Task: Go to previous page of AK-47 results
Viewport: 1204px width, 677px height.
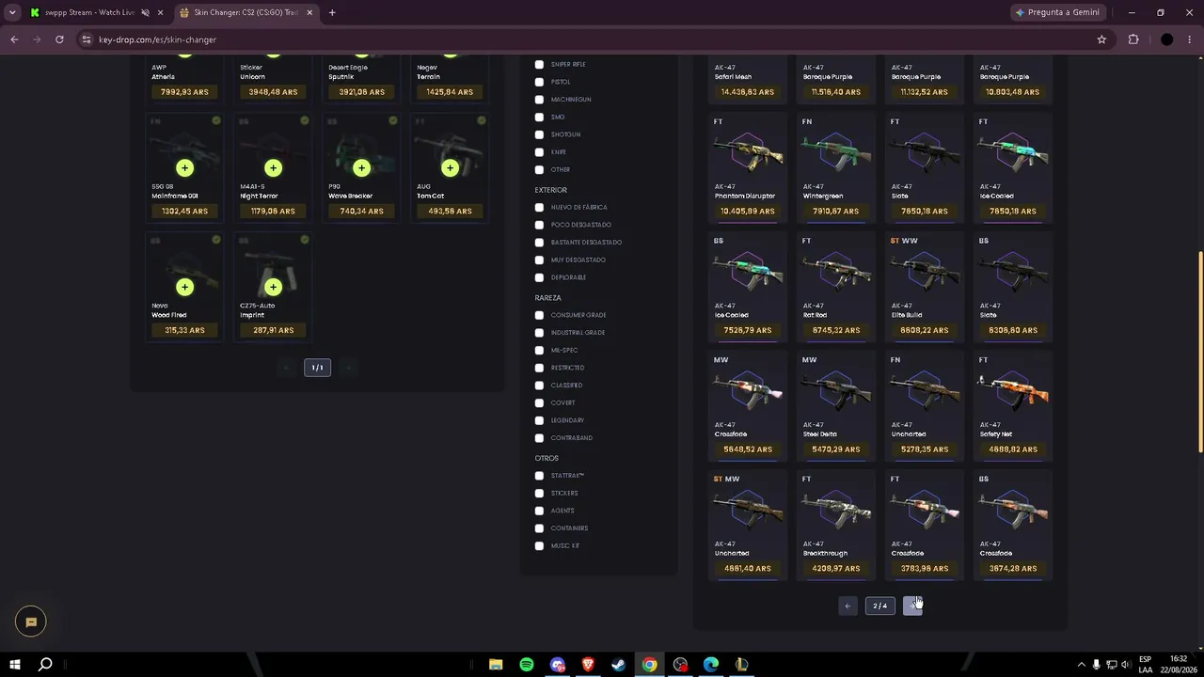Action: (848, 606)
